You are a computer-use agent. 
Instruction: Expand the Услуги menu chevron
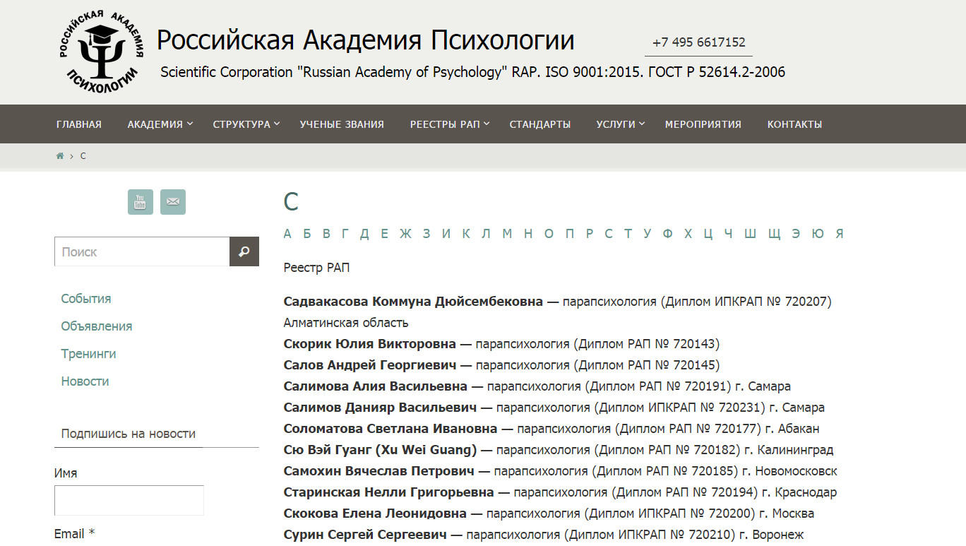(x=642, y=124)
